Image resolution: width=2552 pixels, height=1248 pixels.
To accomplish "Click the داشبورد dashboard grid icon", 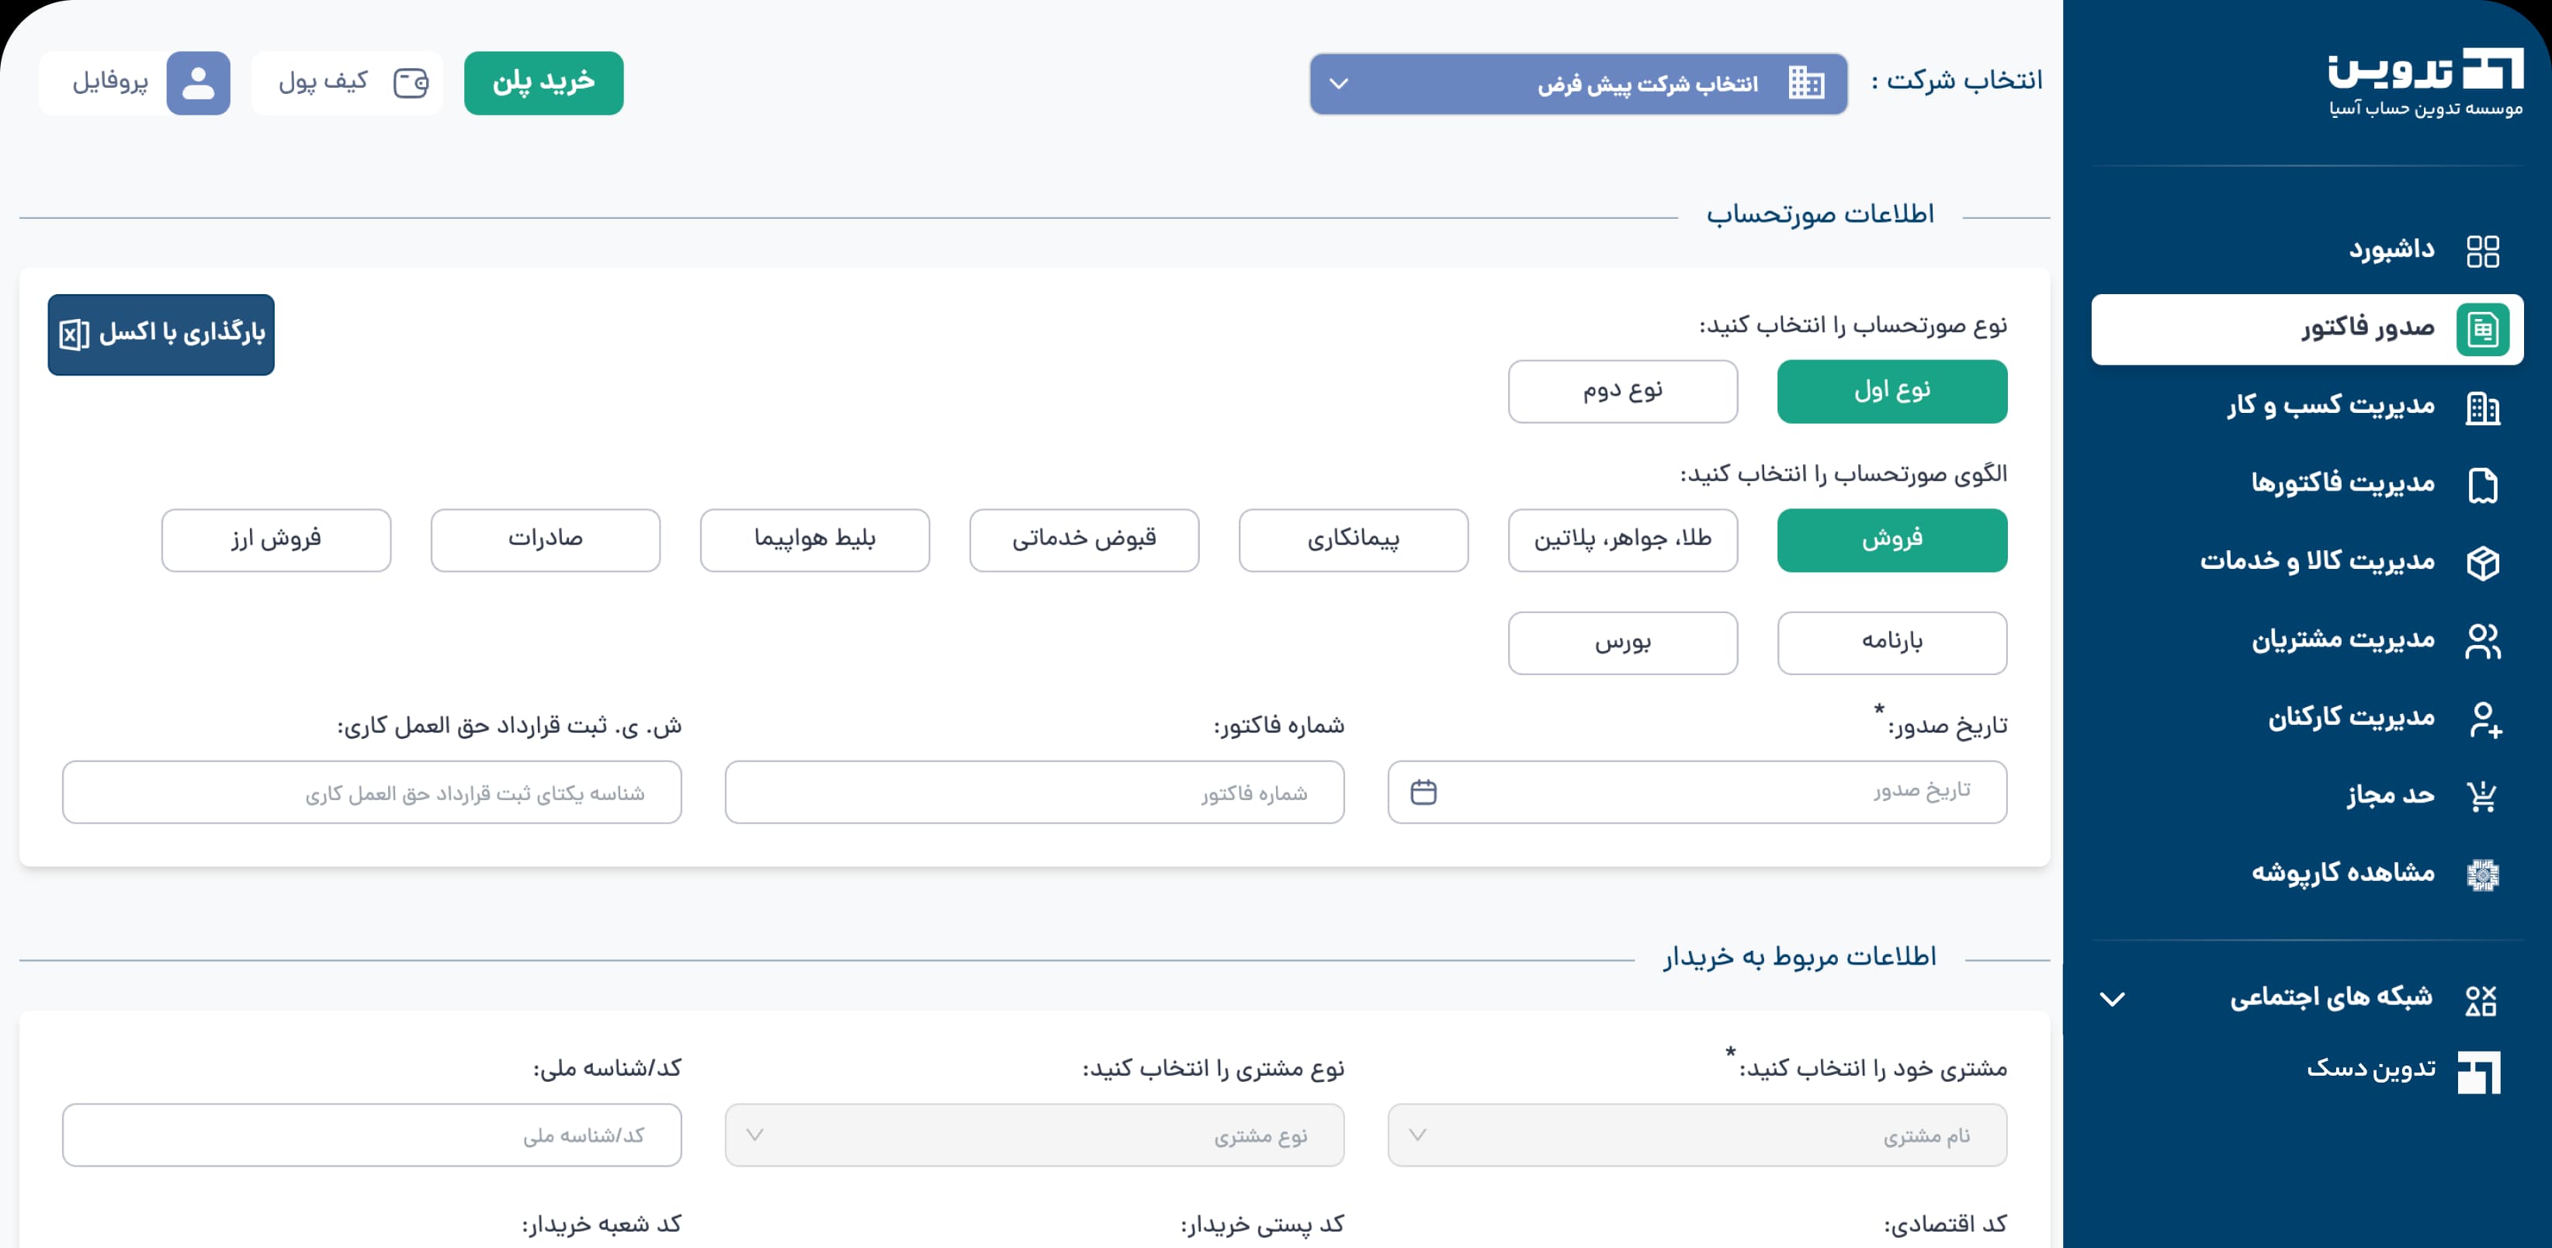I will (2481, 251).
